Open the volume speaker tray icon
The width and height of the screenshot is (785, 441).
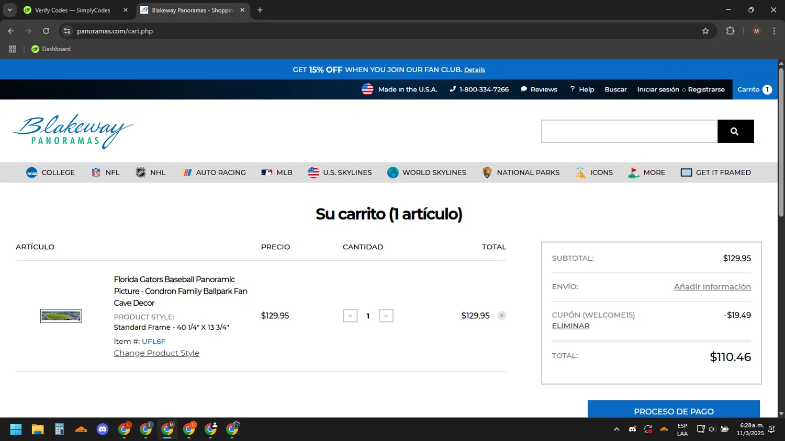pyautogui.click(x=712, y=430)
